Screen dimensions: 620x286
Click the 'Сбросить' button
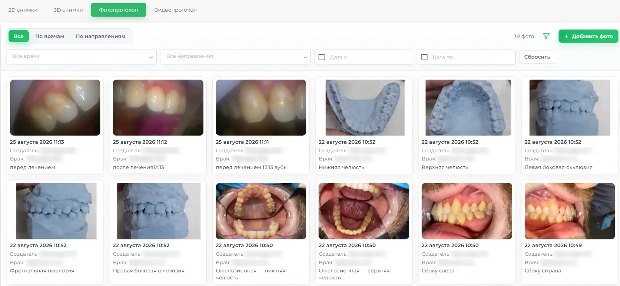tap(537, 57)
